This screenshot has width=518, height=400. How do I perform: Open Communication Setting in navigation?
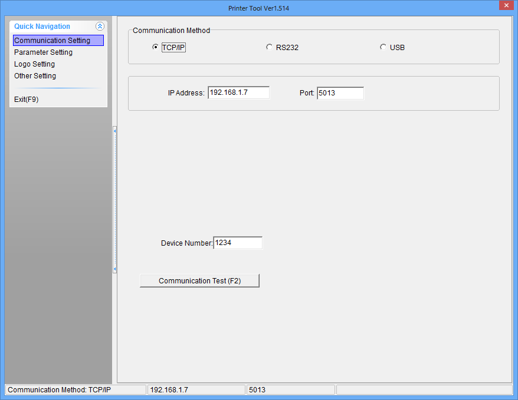pos(58,41)
